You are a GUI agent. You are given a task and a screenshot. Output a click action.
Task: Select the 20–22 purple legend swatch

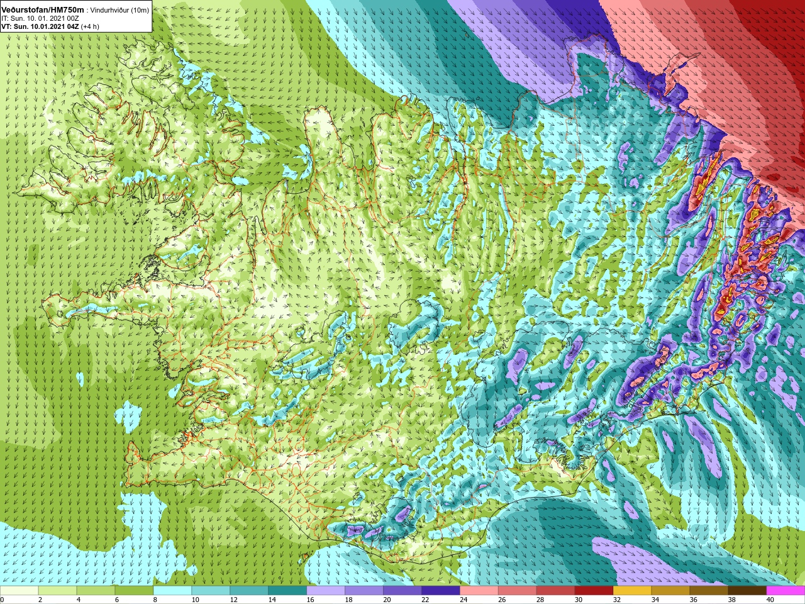pyautogui.click(x=402, y=590)
